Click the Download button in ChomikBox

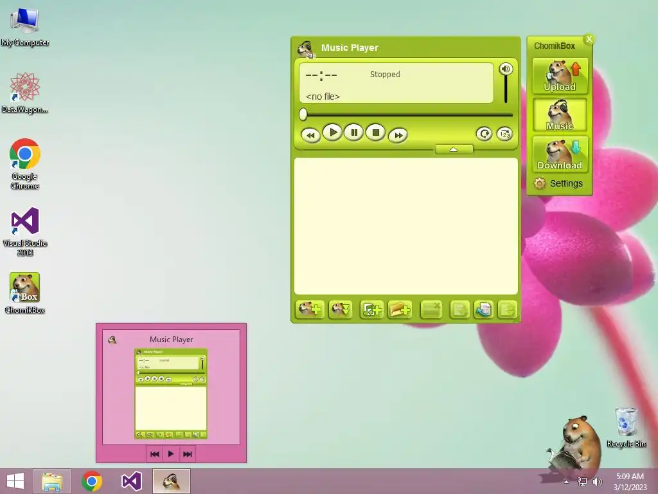pyautogui.click(x=560, y=154)
